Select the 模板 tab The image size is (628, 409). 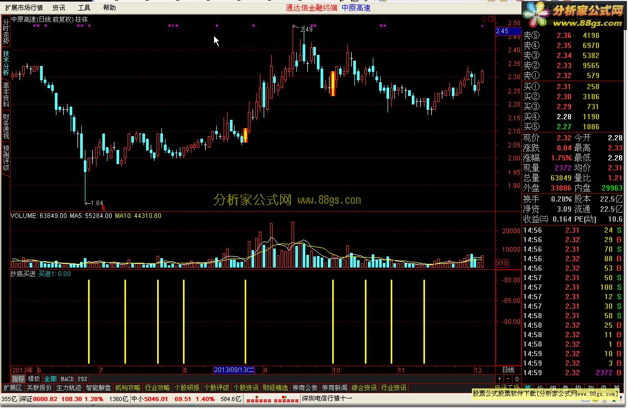tap(34, 379)
